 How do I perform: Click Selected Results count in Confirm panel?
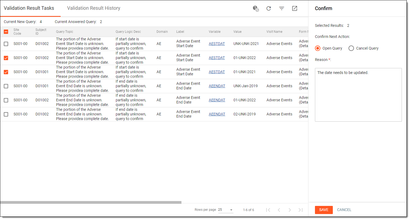point(348,25)
